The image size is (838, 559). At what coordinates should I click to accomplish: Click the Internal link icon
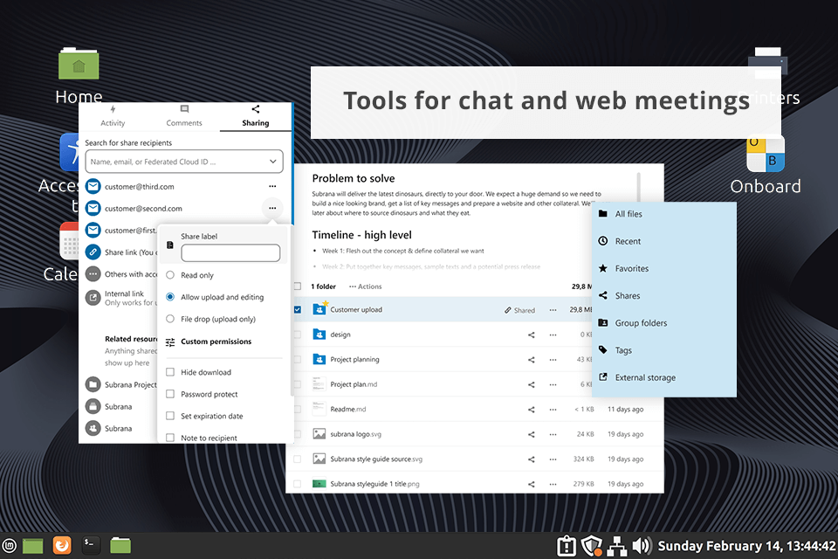click(93, 298)
